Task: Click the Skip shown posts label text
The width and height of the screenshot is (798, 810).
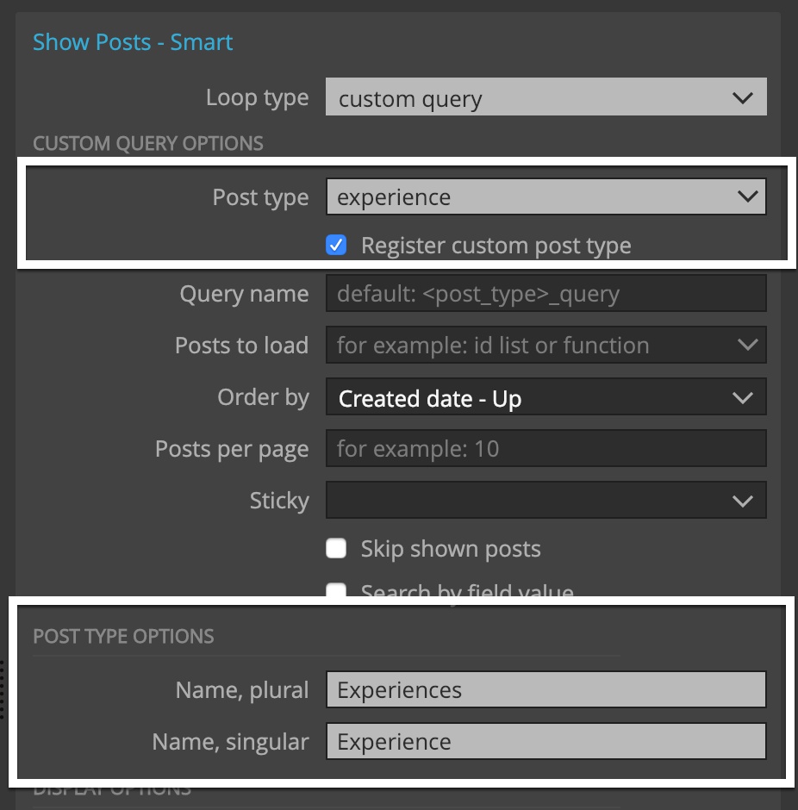Action: [451, 549]
